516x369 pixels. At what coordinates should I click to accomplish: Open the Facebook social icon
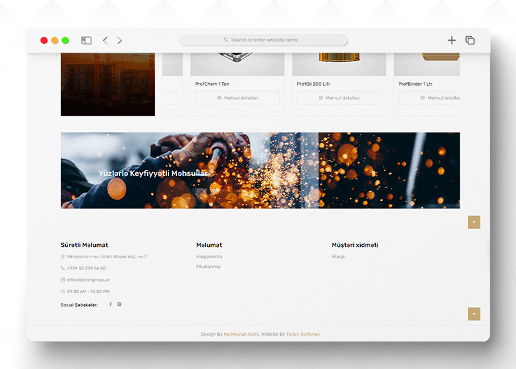[111, 305]
